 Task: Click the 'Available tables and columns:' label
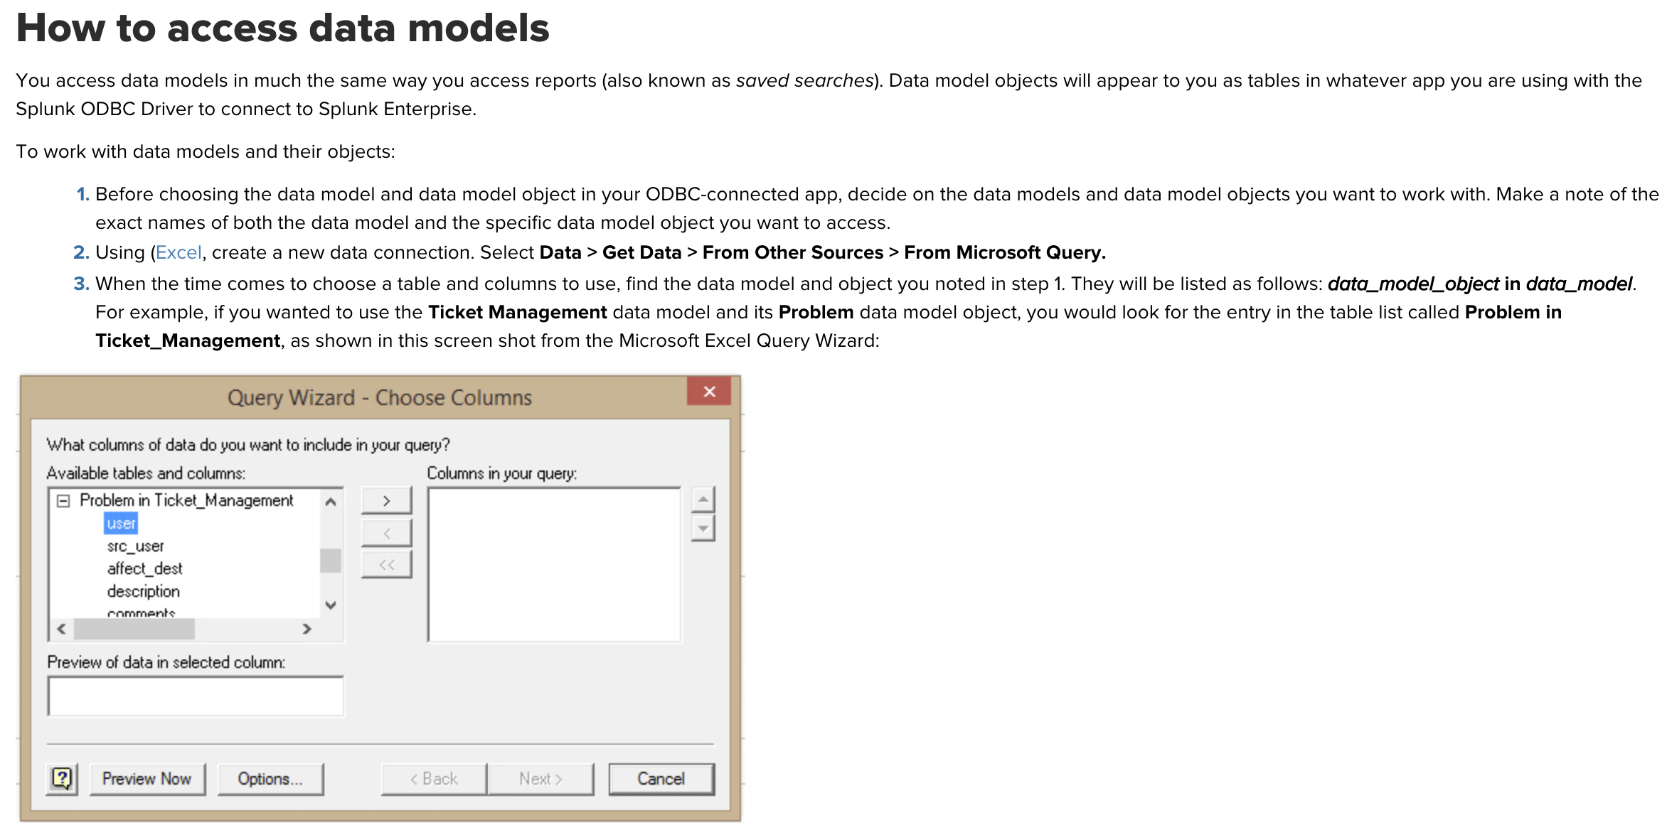point(146,473)
